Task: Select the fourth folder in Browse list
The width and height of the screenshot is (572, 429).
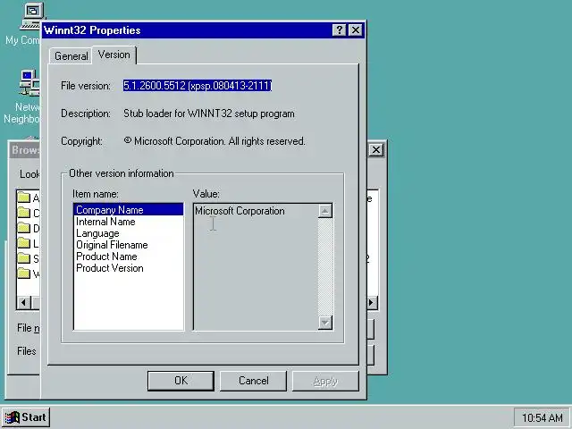Action: (28, 243)
